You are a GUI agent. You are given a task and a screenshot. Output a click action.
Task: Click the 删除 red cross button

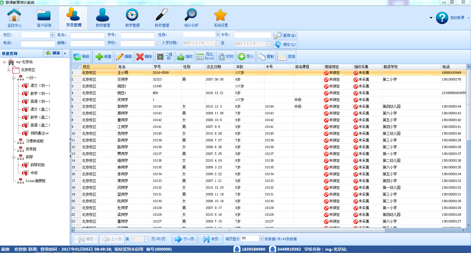click(144, 56)
